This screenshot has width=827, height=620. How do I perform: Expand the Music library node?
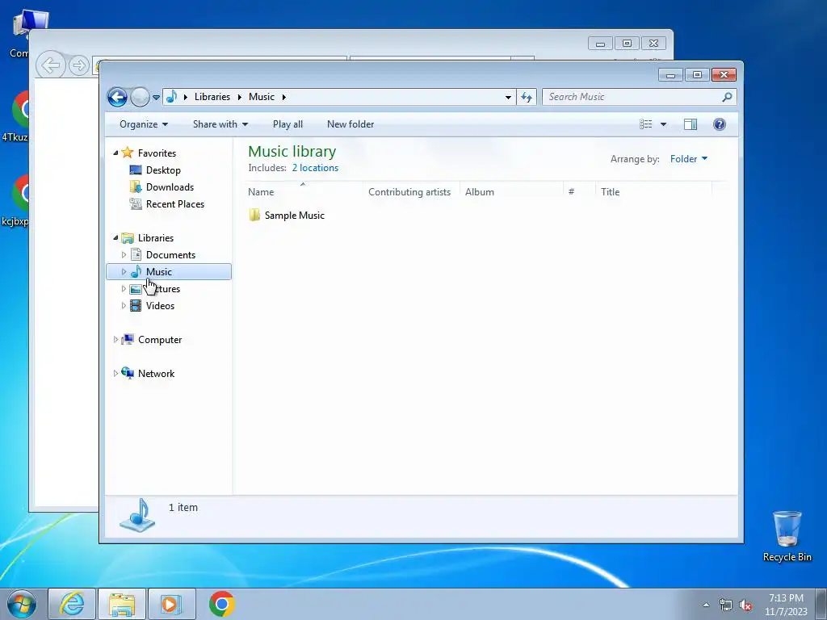[x=124, y=272]
